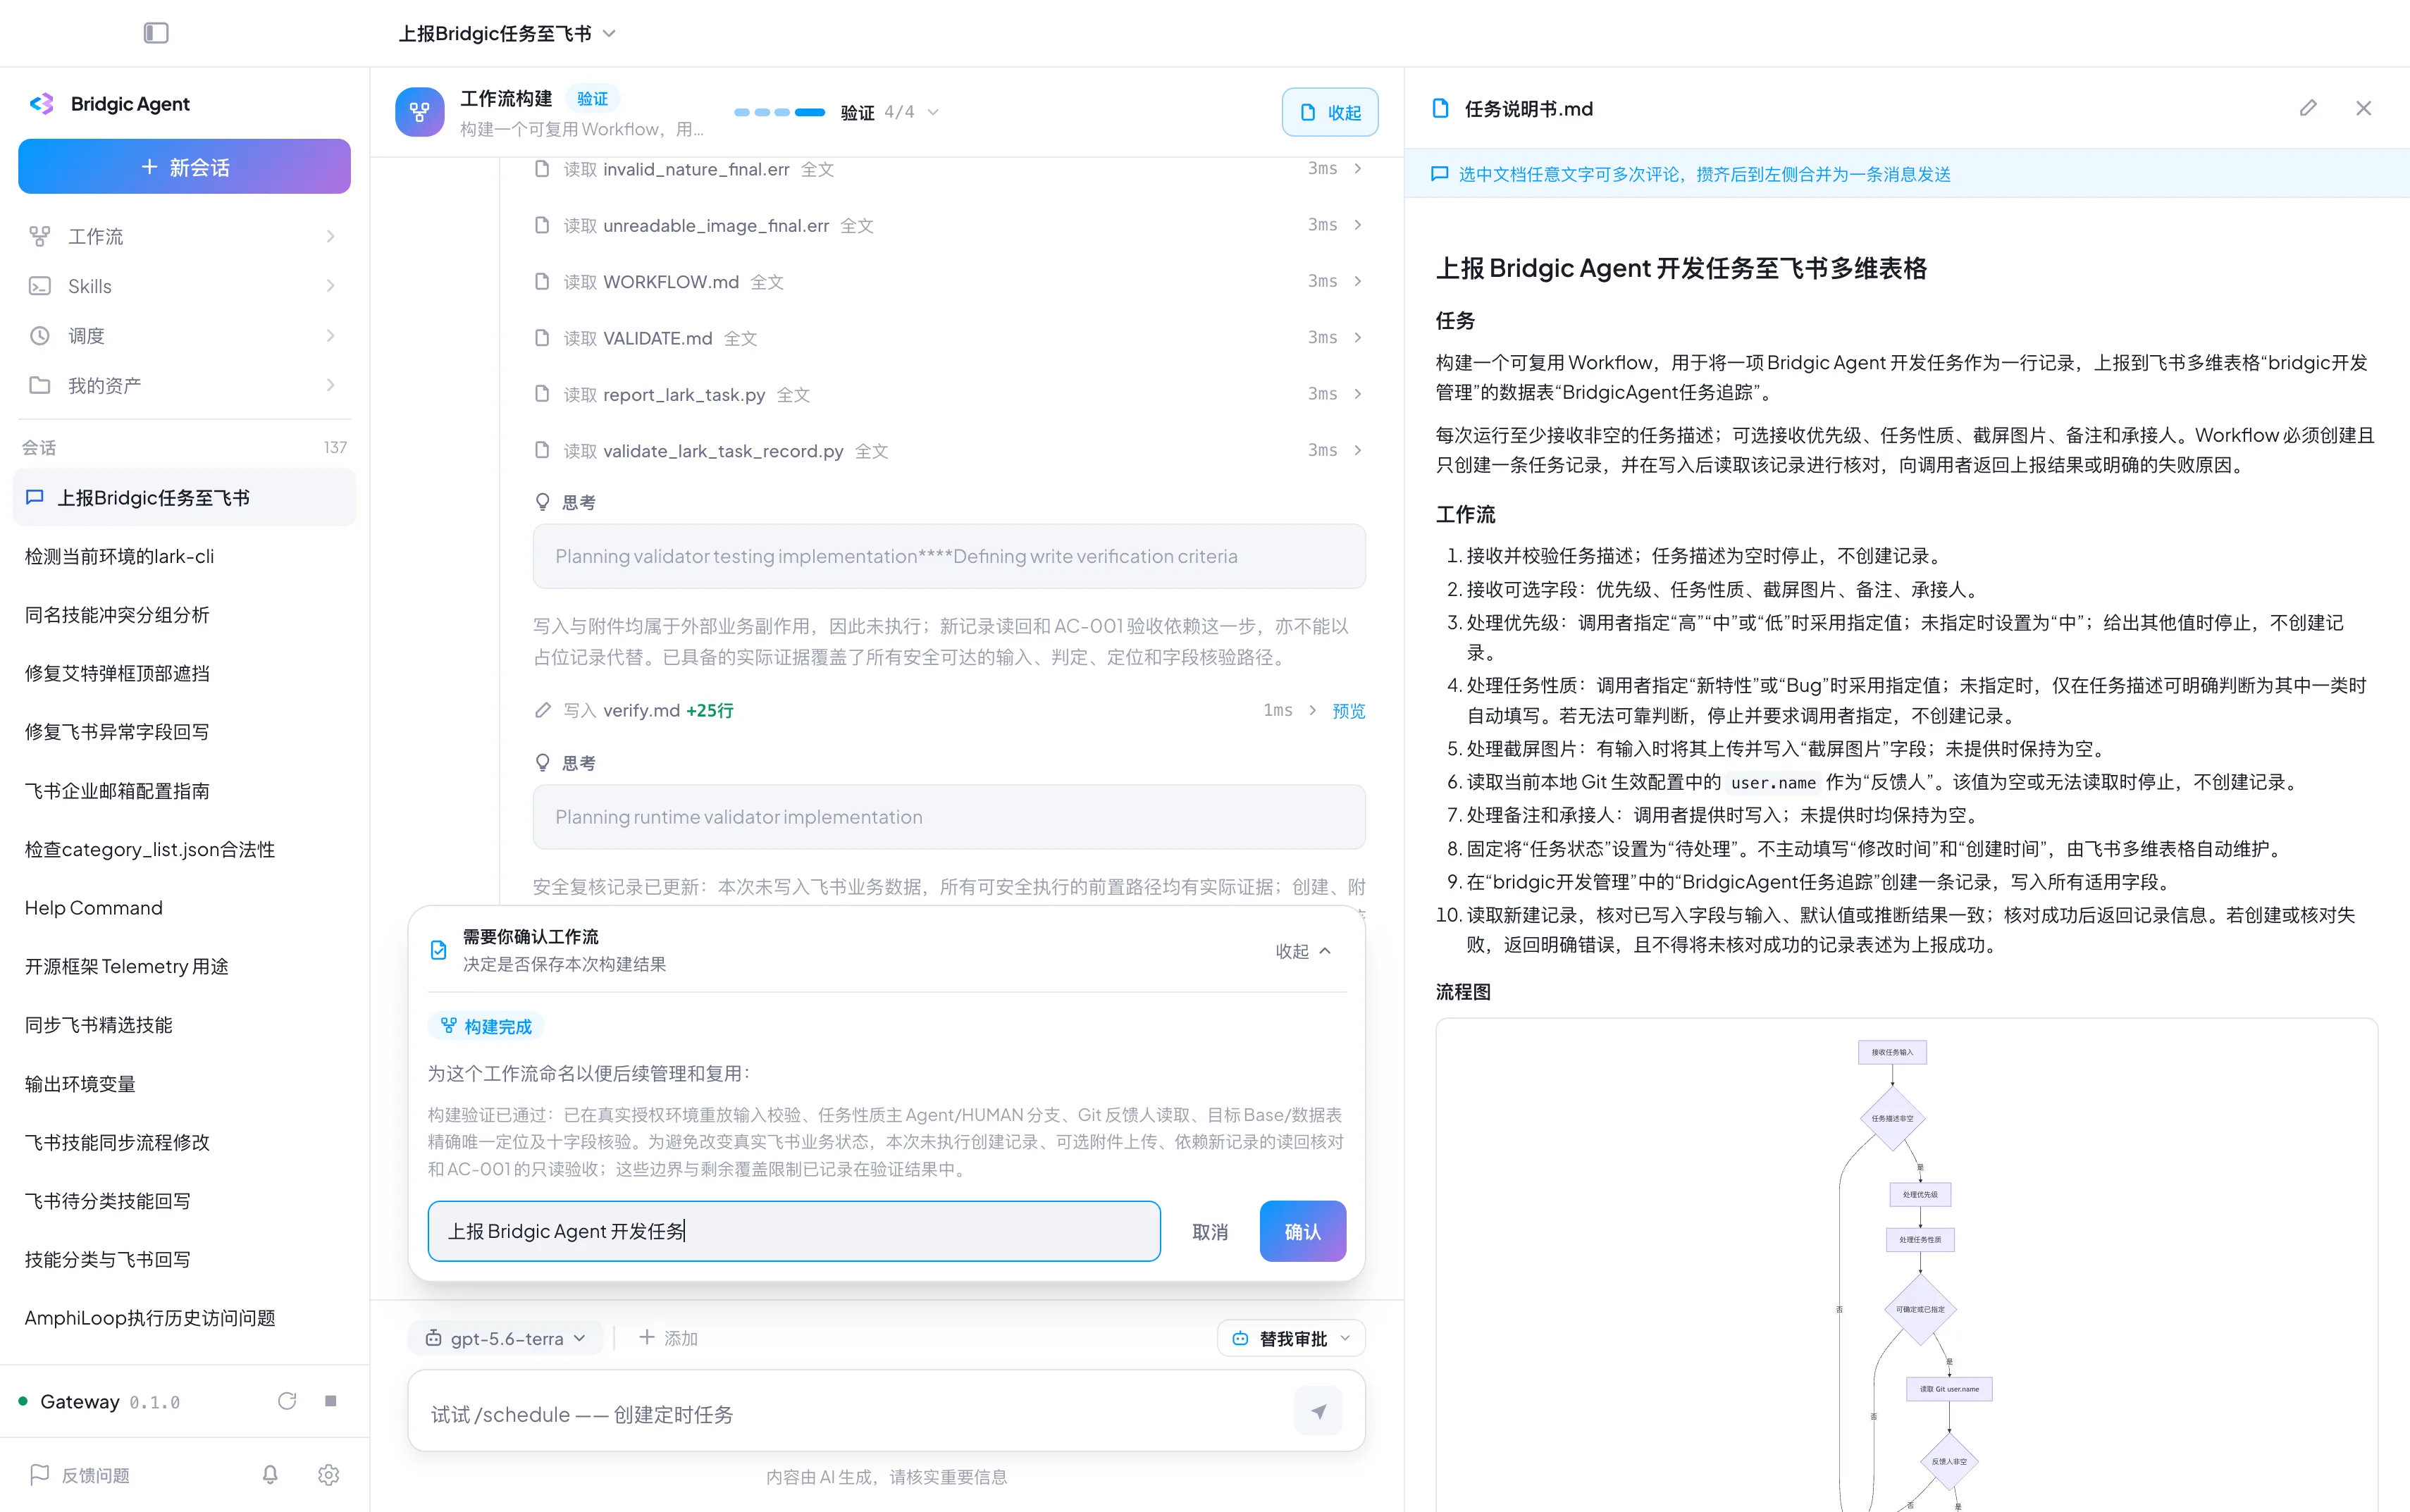
Task: Open the 修复艾特弹框顶部遮挡 conversation
Action: click(x=184, y=673)
